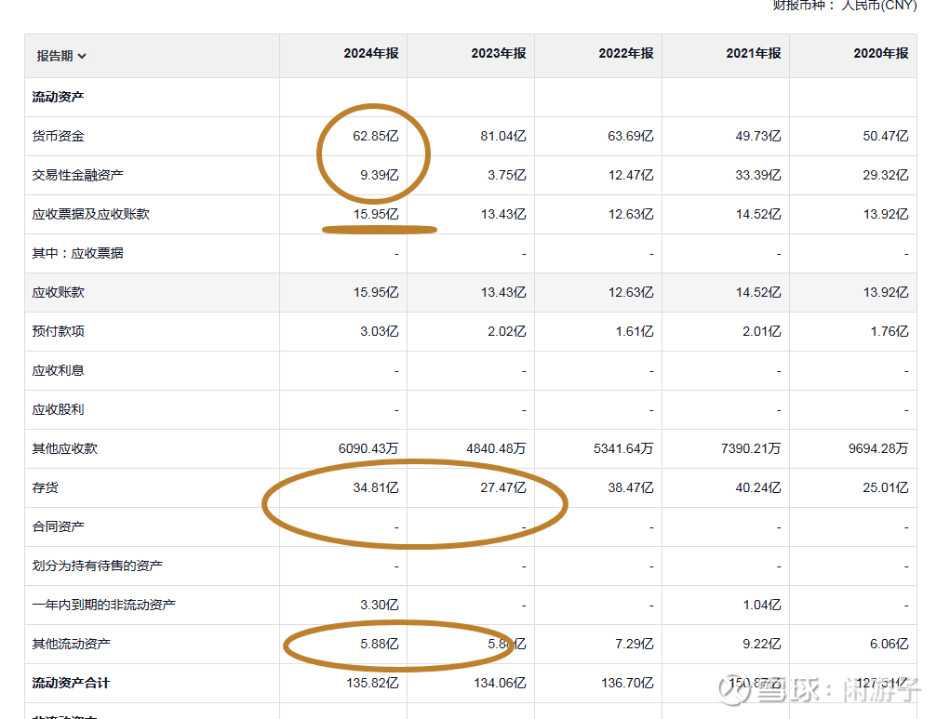
Task: Click the 2024 一年内到期的非流动资产 value 3.30亿
Action: (x=379, y=605)
